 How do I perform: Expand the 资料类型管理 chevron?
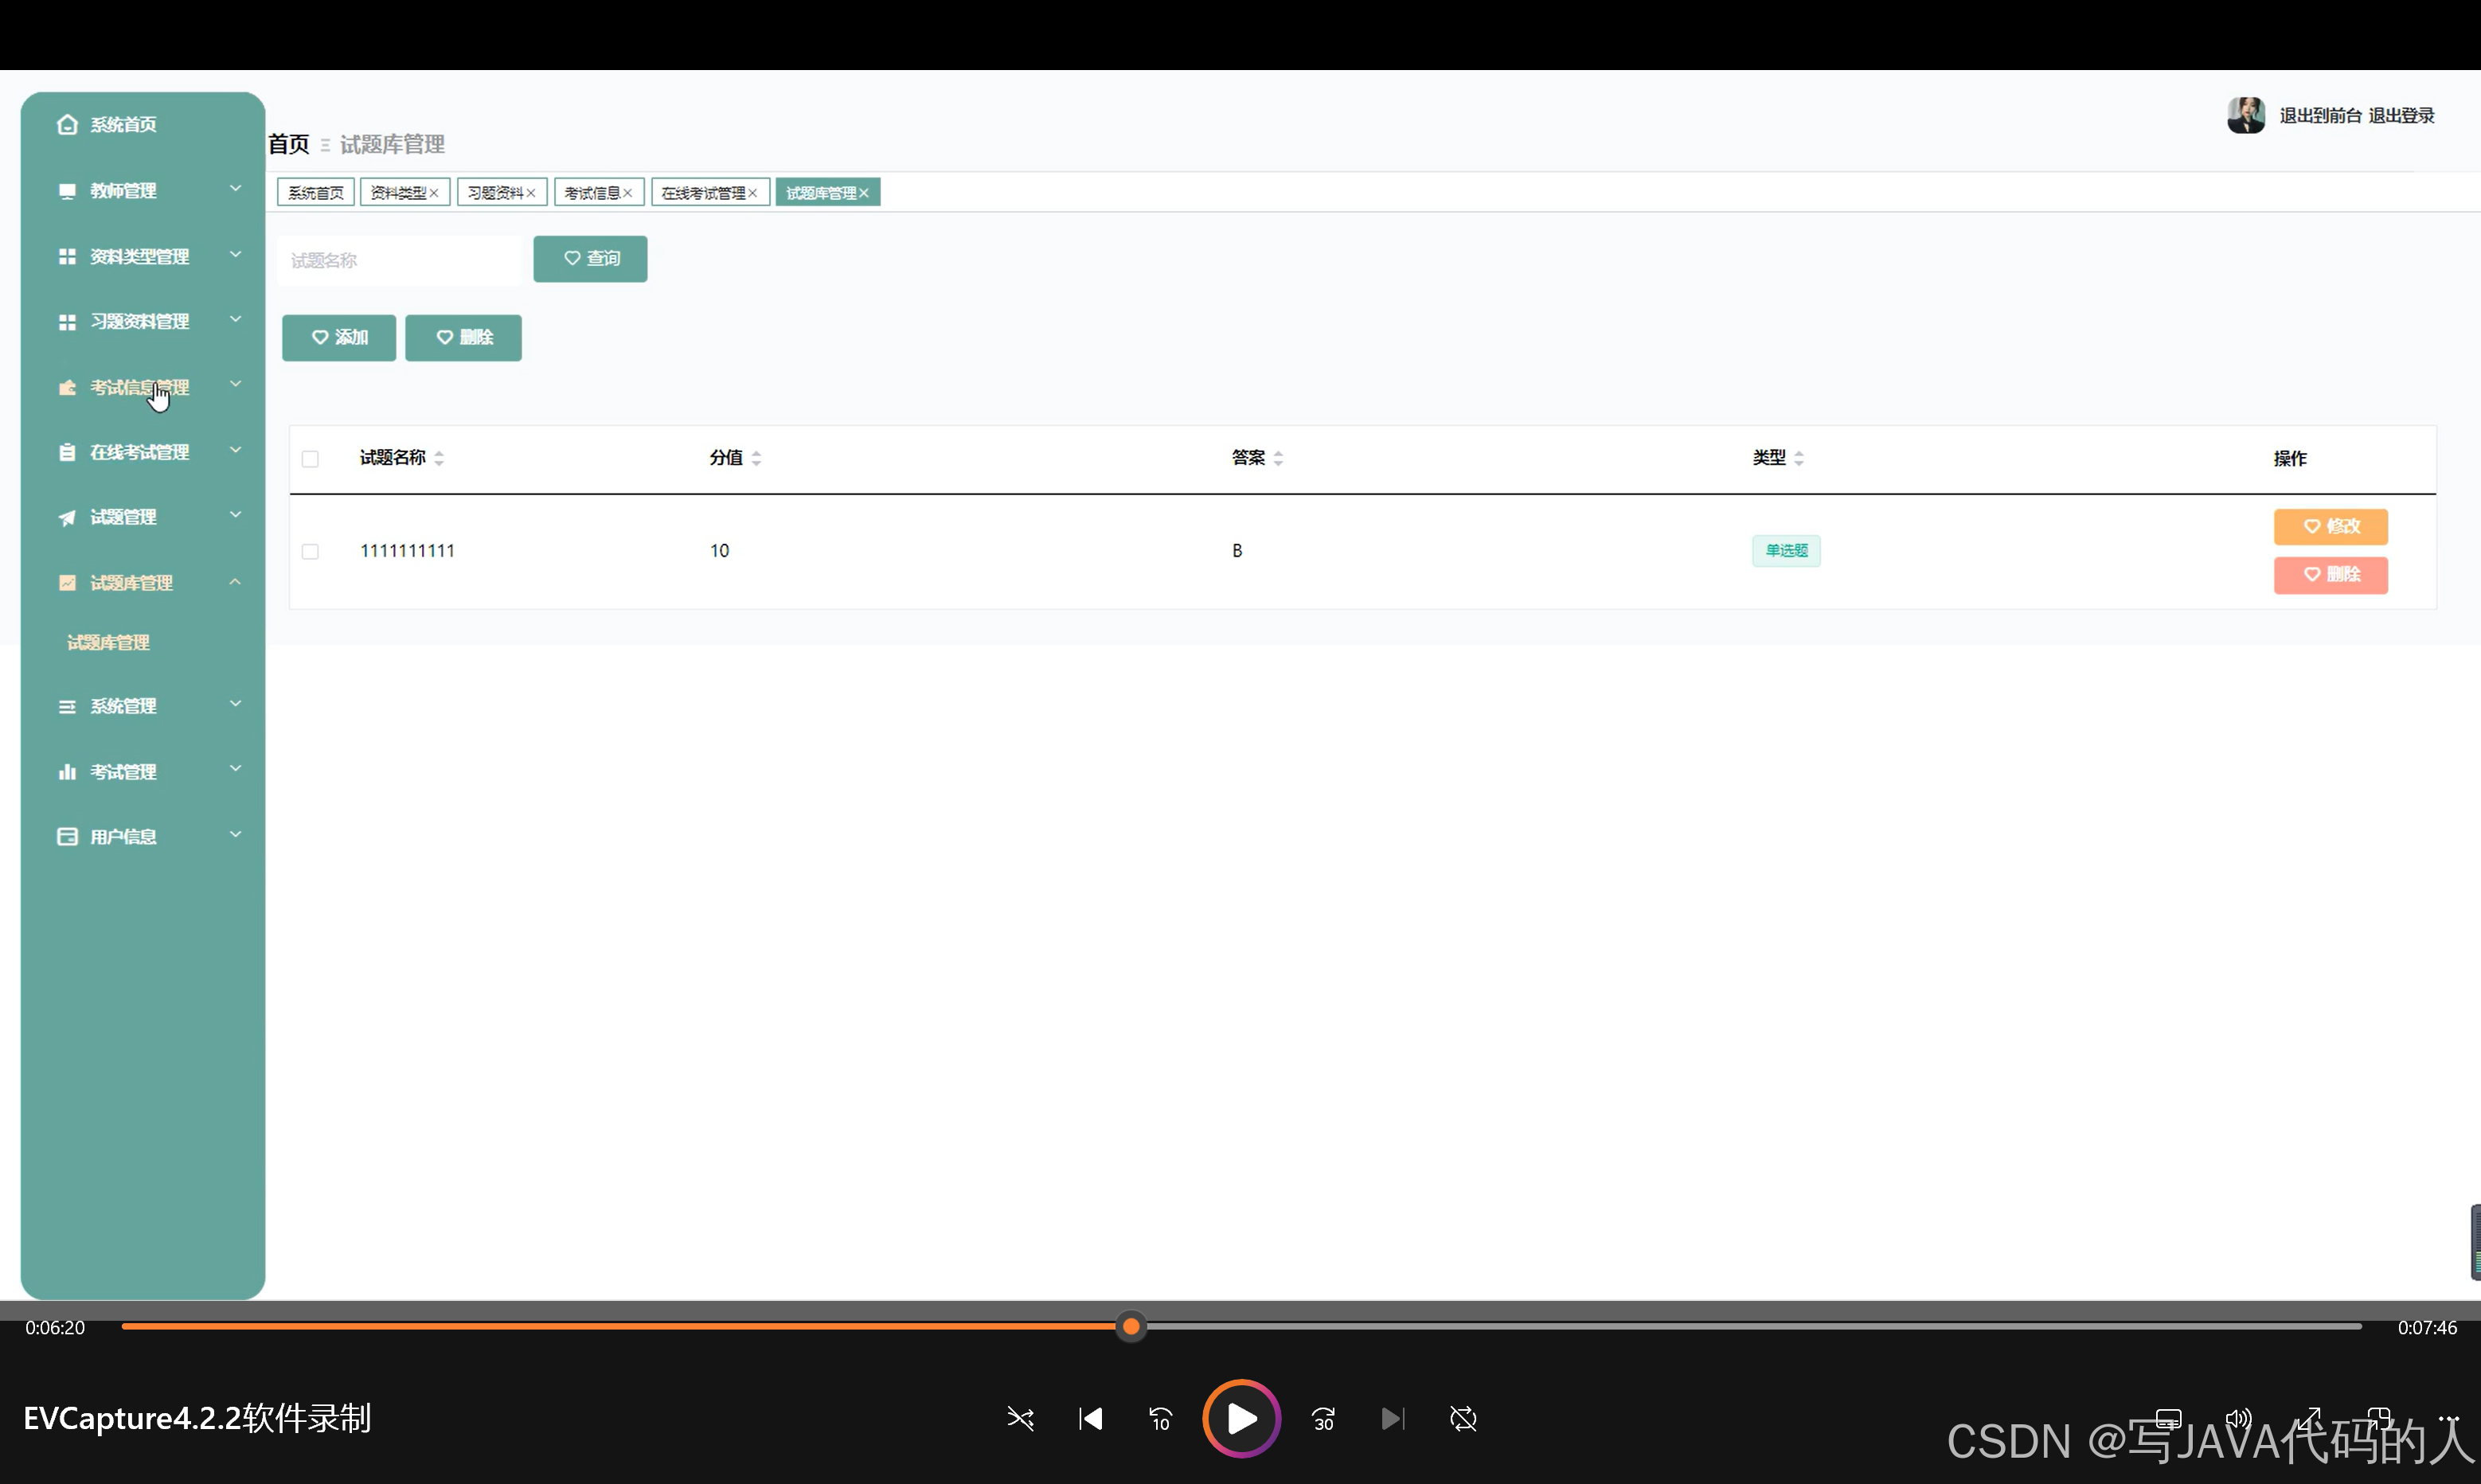pyautogui.click(x=236, y=254)
